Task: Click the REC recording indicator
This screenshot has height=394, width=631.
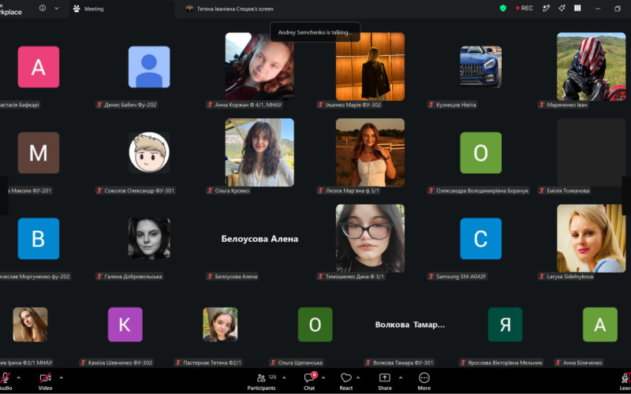Action: pyautogui.click(x=525, y=8)
